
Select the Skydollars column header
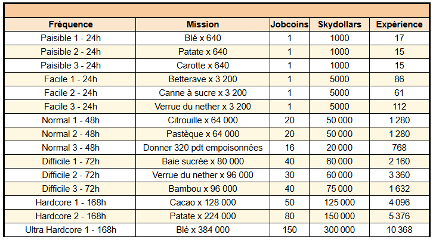click(339, 24)
